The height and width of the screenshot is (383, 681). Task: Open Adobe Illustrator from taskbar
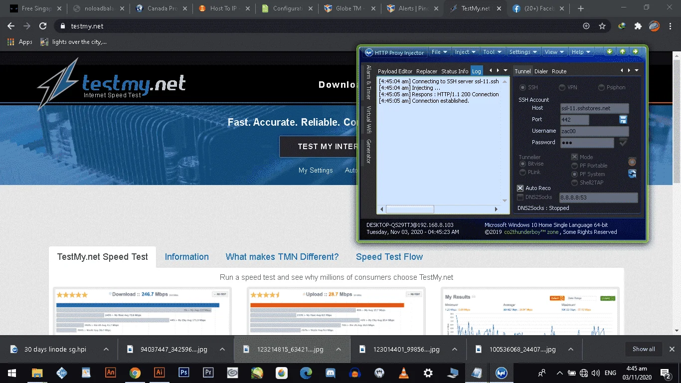[160, 373]
